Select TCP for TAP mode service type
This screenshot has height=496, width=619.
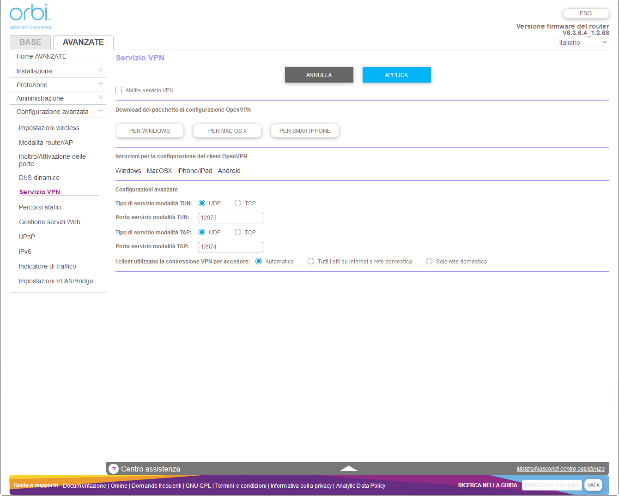tap(238, 232)
